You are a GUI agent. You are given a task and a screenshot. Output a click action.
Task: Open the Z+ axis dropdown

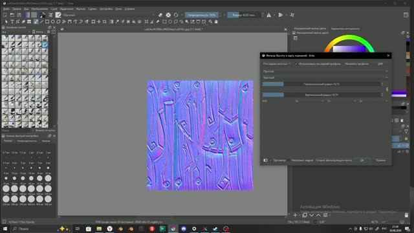point(373,101)
